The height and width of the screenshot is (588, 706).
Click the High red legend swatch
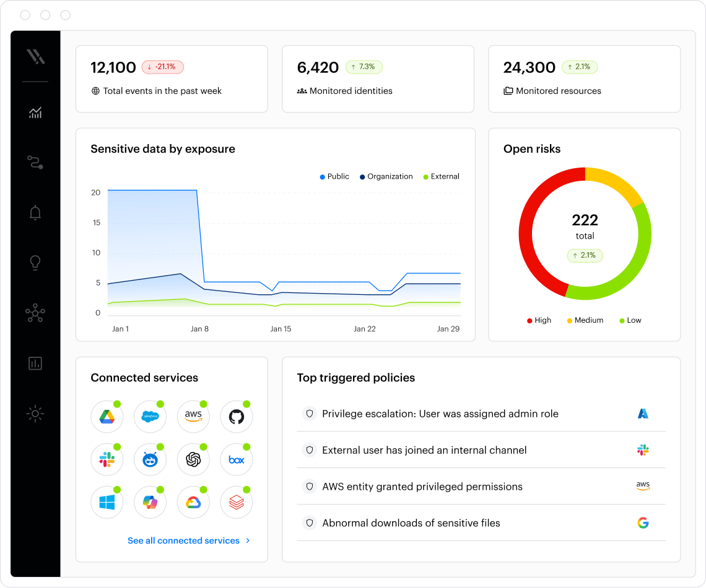coord(529,320)
